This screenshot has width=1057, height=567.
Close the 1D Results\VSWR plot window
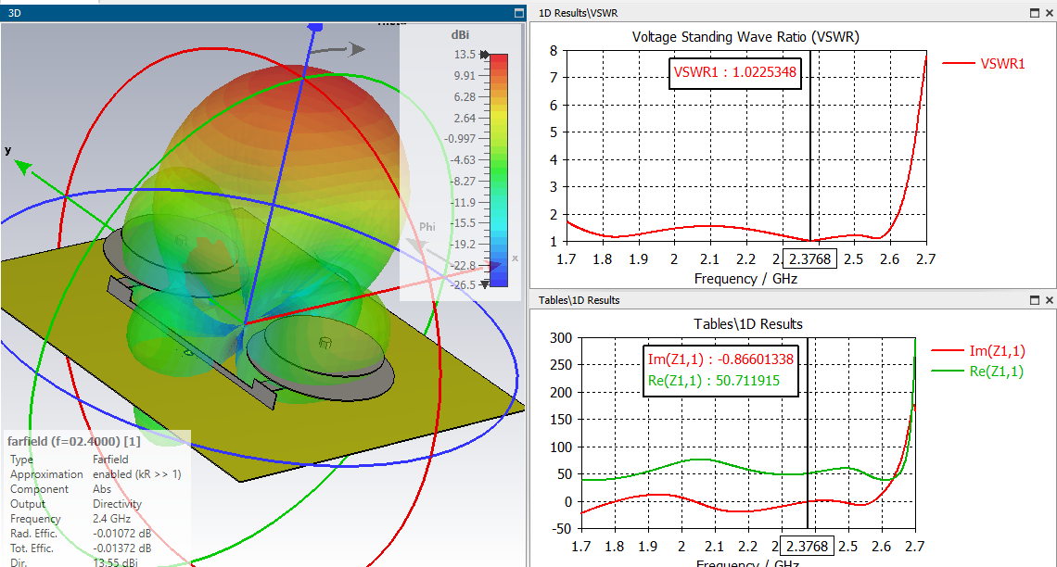click(x=1049, y=13)
